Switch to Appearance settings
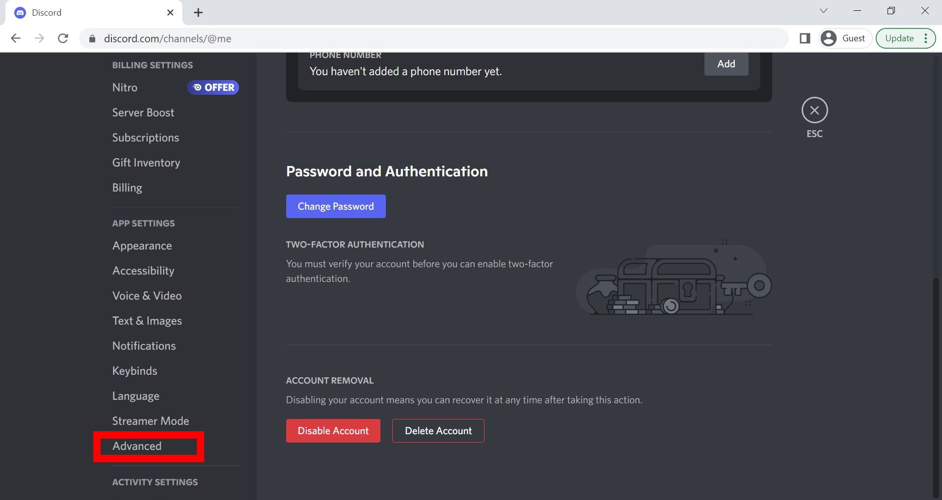 coord(142,245)
